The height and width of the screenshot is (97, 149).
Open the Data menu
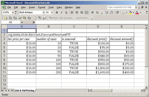pos(59,7)
